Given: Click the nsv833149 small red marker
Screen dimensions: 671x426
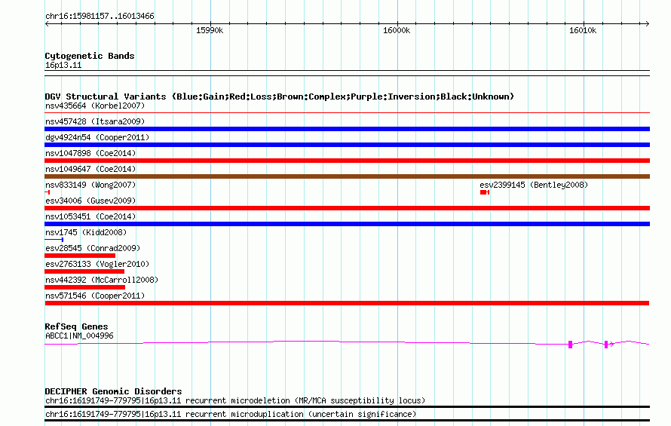Looking at the screenshot, I should click(x=47, y=192).
